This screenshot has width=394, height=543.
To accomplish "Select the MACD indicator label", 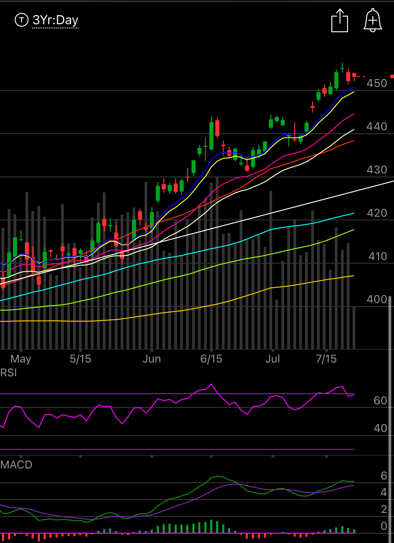I will click(x=16, y=465).
